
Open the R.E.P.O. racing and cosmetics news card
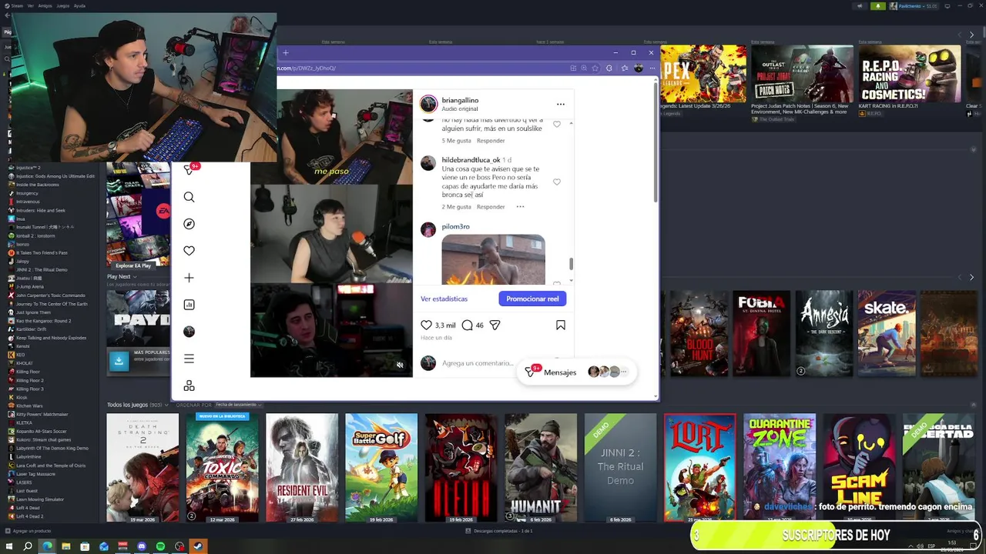point(910,81)
